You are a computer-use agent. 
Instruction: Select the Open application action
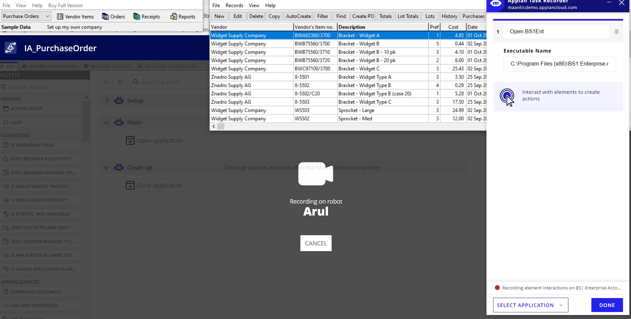coord(293,141)
